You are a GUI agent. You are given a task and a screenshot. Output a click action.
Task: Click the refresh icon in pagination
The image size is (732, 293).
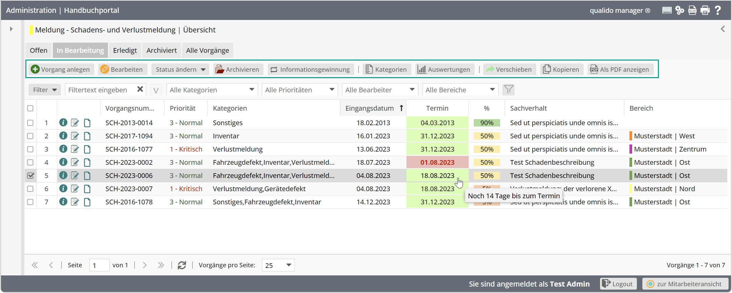pos(182,265)
